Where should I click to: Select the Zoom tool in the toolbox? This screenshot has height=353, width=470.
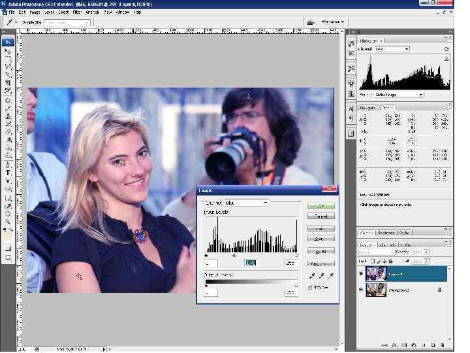click(8, 222)
